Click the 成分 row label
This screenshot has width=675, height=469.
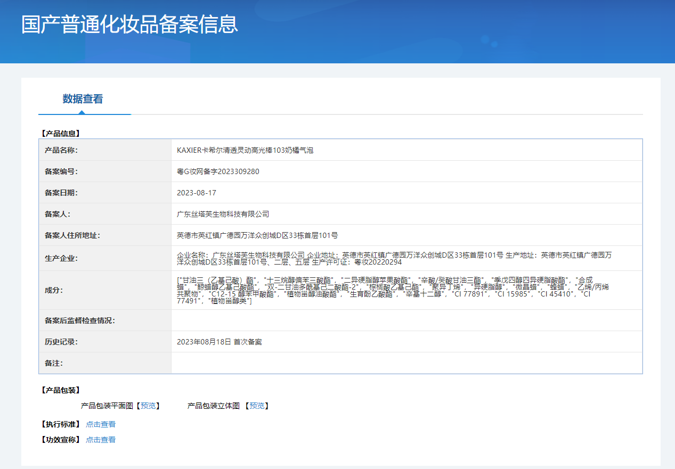(54, 290)
